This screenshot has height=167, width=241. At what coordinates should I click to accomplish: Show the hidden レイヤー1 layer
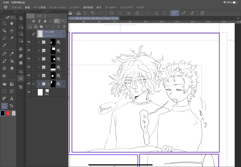point(29,34)
